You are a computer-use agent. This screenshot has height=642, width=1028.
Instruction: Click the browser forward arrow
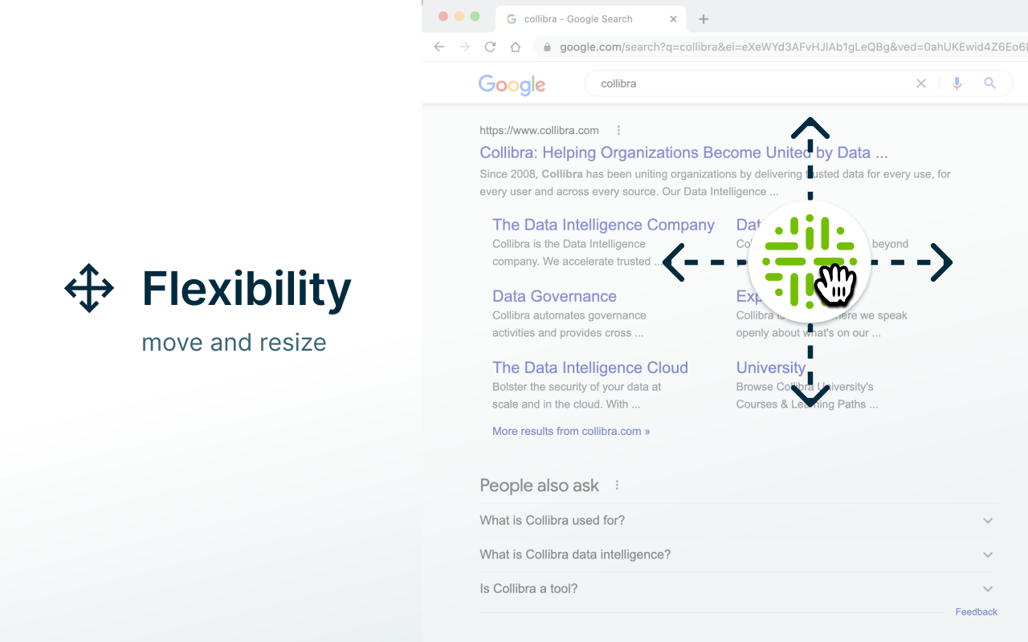point(464,47)
